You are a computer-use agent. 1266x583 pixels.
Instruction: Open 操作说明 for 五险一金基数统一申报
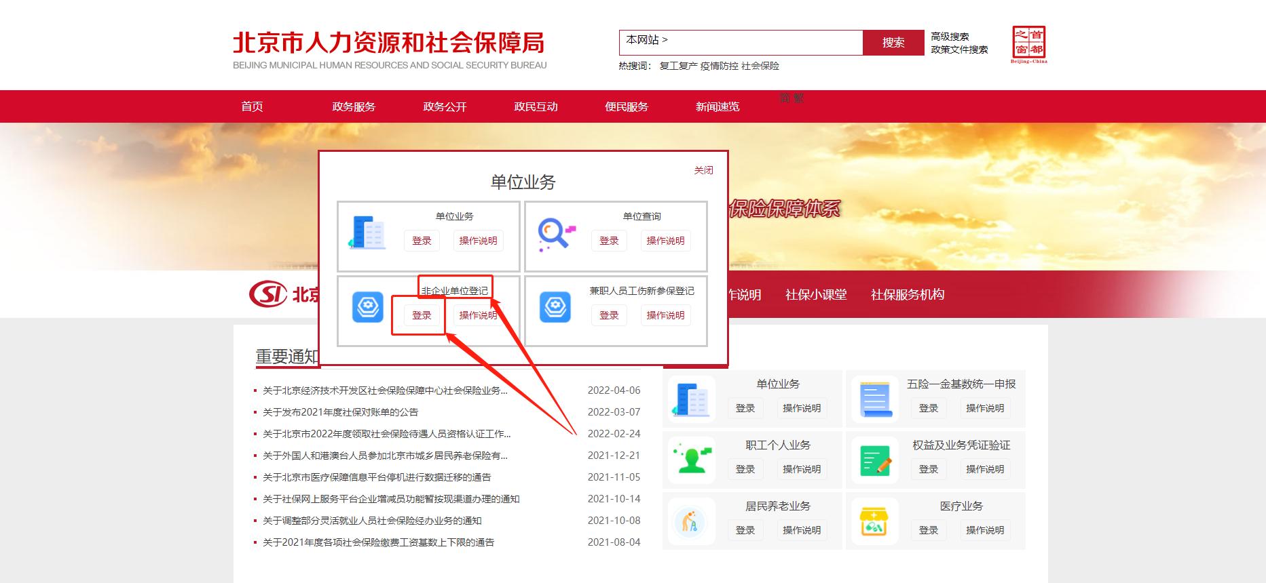pos(985,408)
